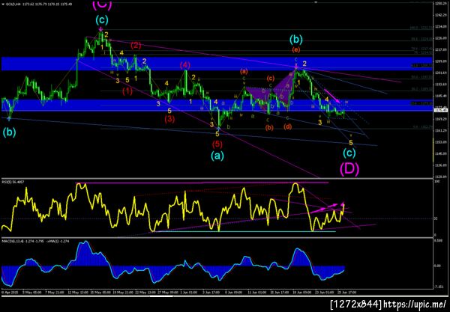Screen dimensions: 450x312
Task: Click the 1153.09 price axis value
Action: click(440, 142)
